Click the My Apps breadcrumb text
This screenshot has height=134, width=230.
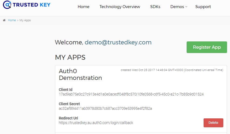click(x=25, y=20)
